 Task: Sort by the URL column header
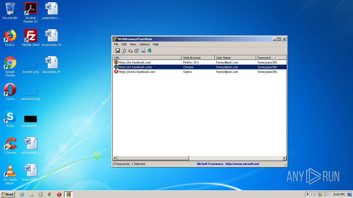click(x=147, y=58)
